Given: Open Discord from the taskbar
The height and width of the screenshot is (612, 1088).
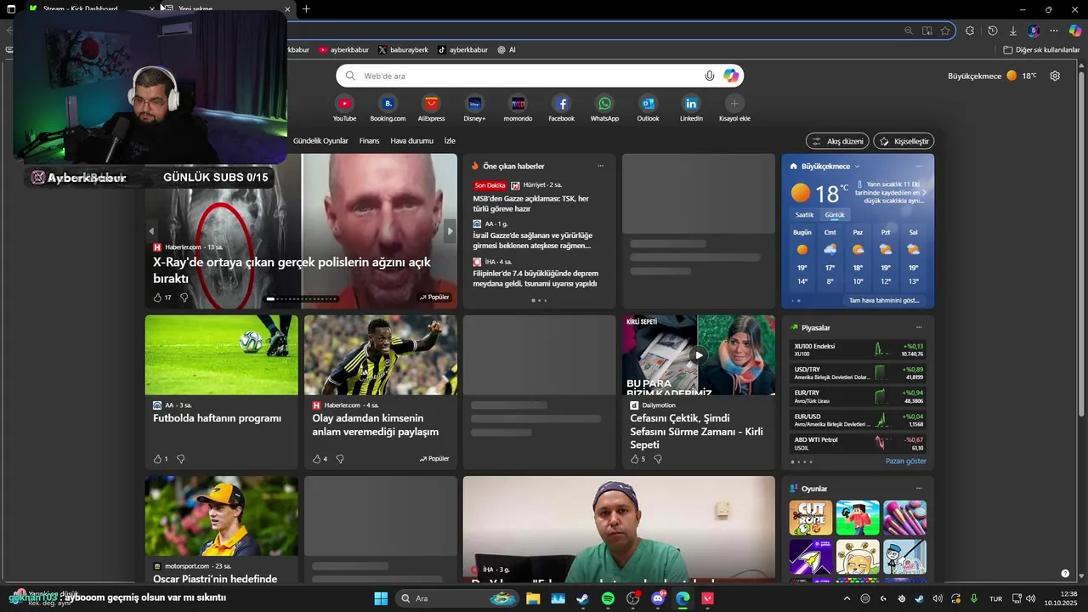Looking at the screenshot, I should [658, 598].
